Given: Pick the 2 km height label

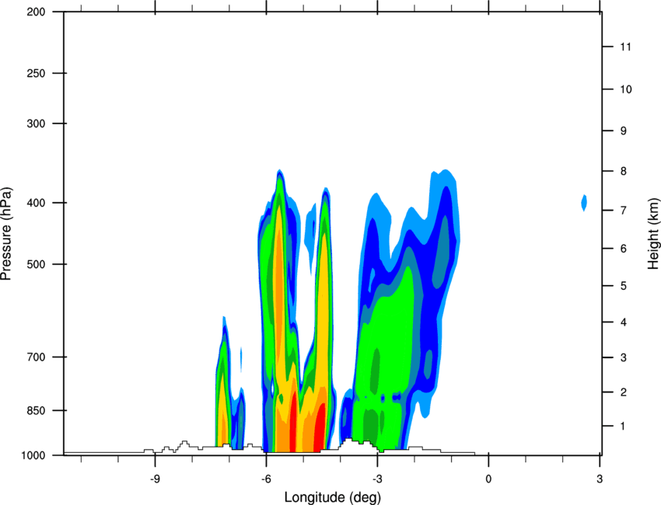Looking at the screenshot, I should coord(624,392).
